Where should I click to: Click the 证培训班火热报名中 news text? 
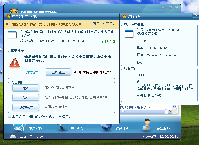(x=136, y=107)
